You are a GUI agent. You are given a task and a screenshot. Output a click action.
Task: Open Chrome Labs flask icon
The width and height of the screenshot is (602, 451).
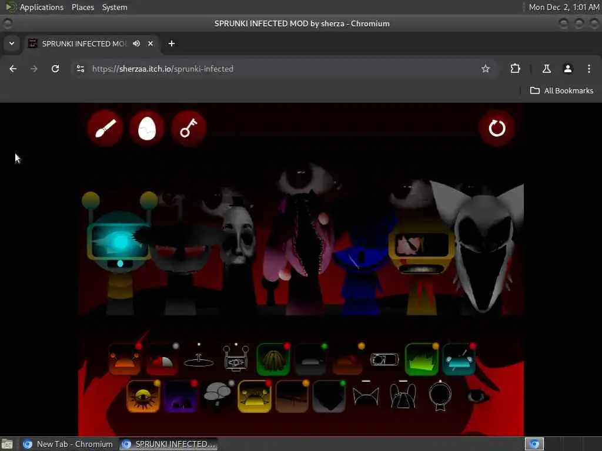(x=547, y=69)
